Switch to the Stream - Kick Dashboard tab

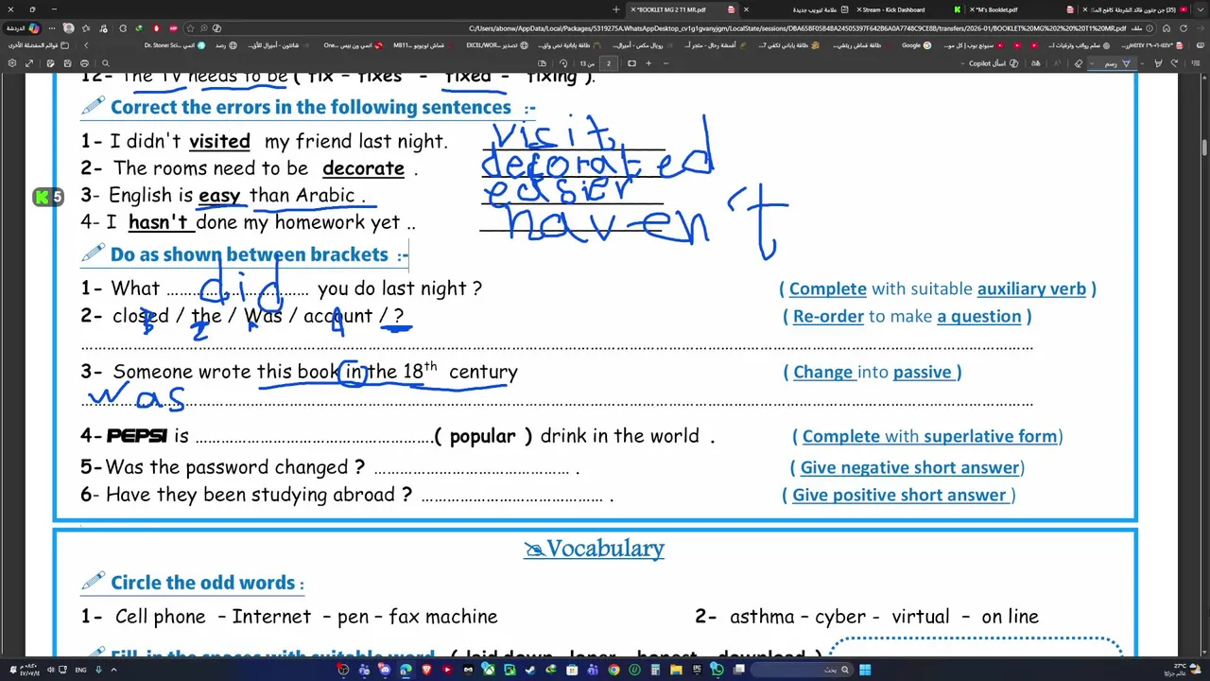click(x=907, y=9)
